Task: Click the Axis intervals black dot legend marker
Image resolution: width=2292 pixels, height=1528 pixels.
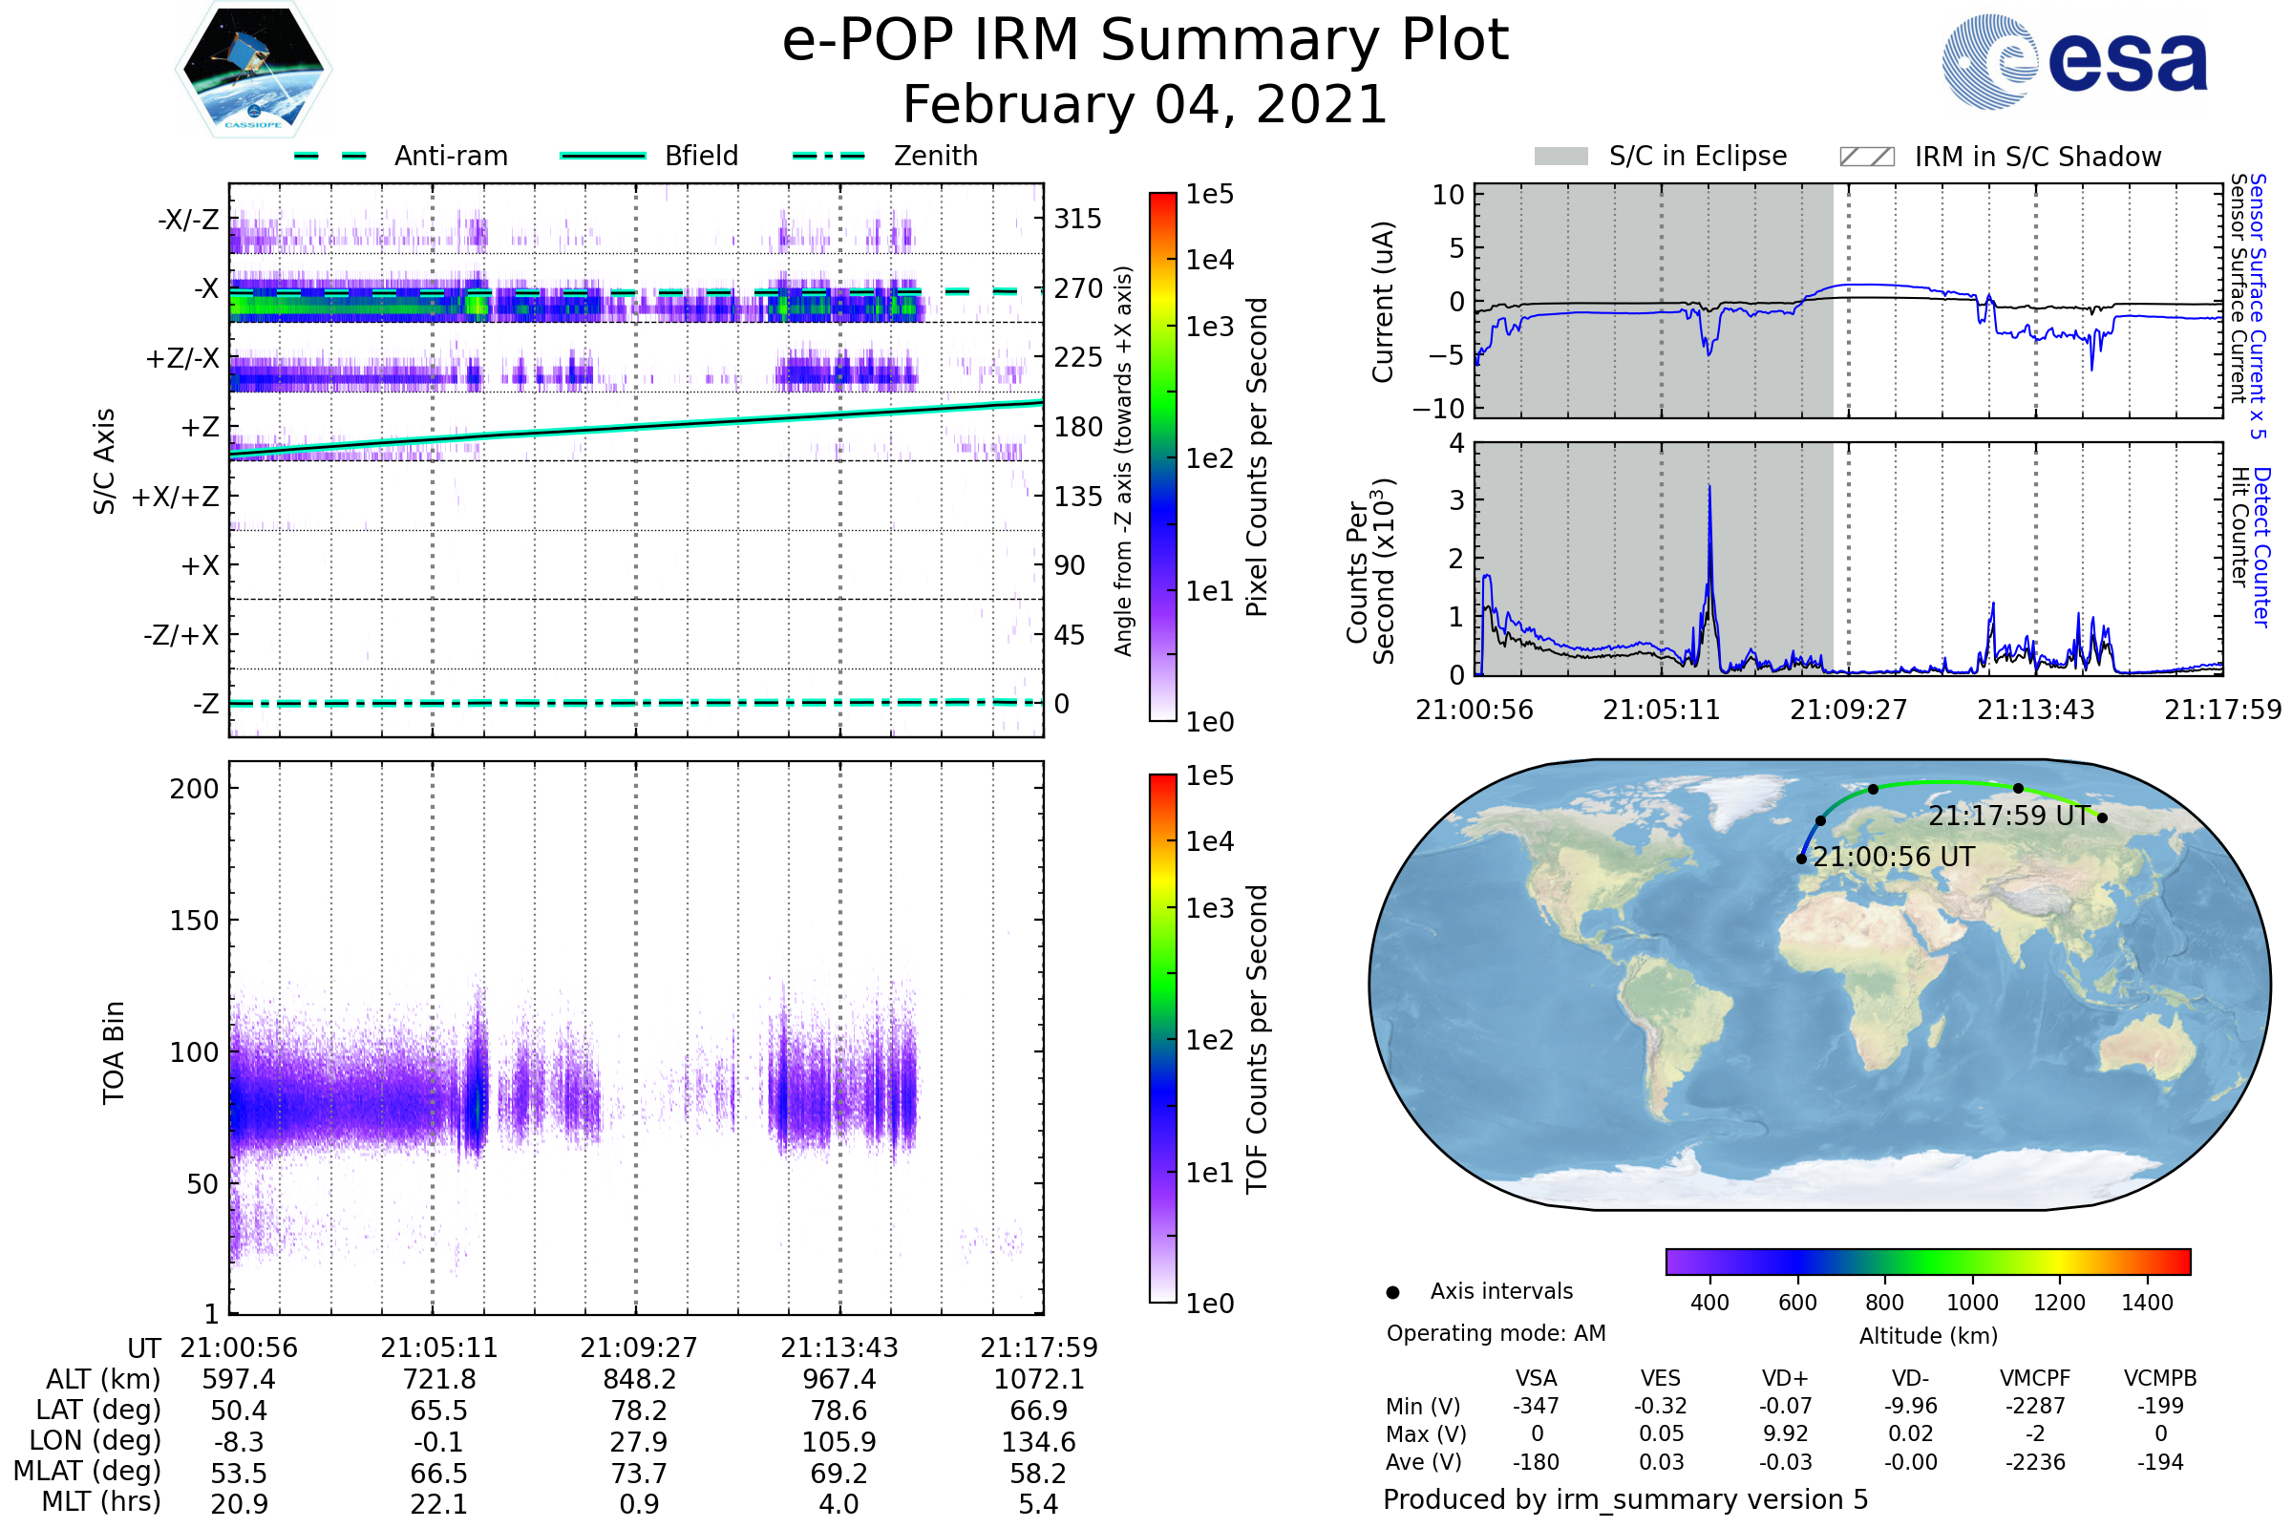Action: click(1392, 1293)
